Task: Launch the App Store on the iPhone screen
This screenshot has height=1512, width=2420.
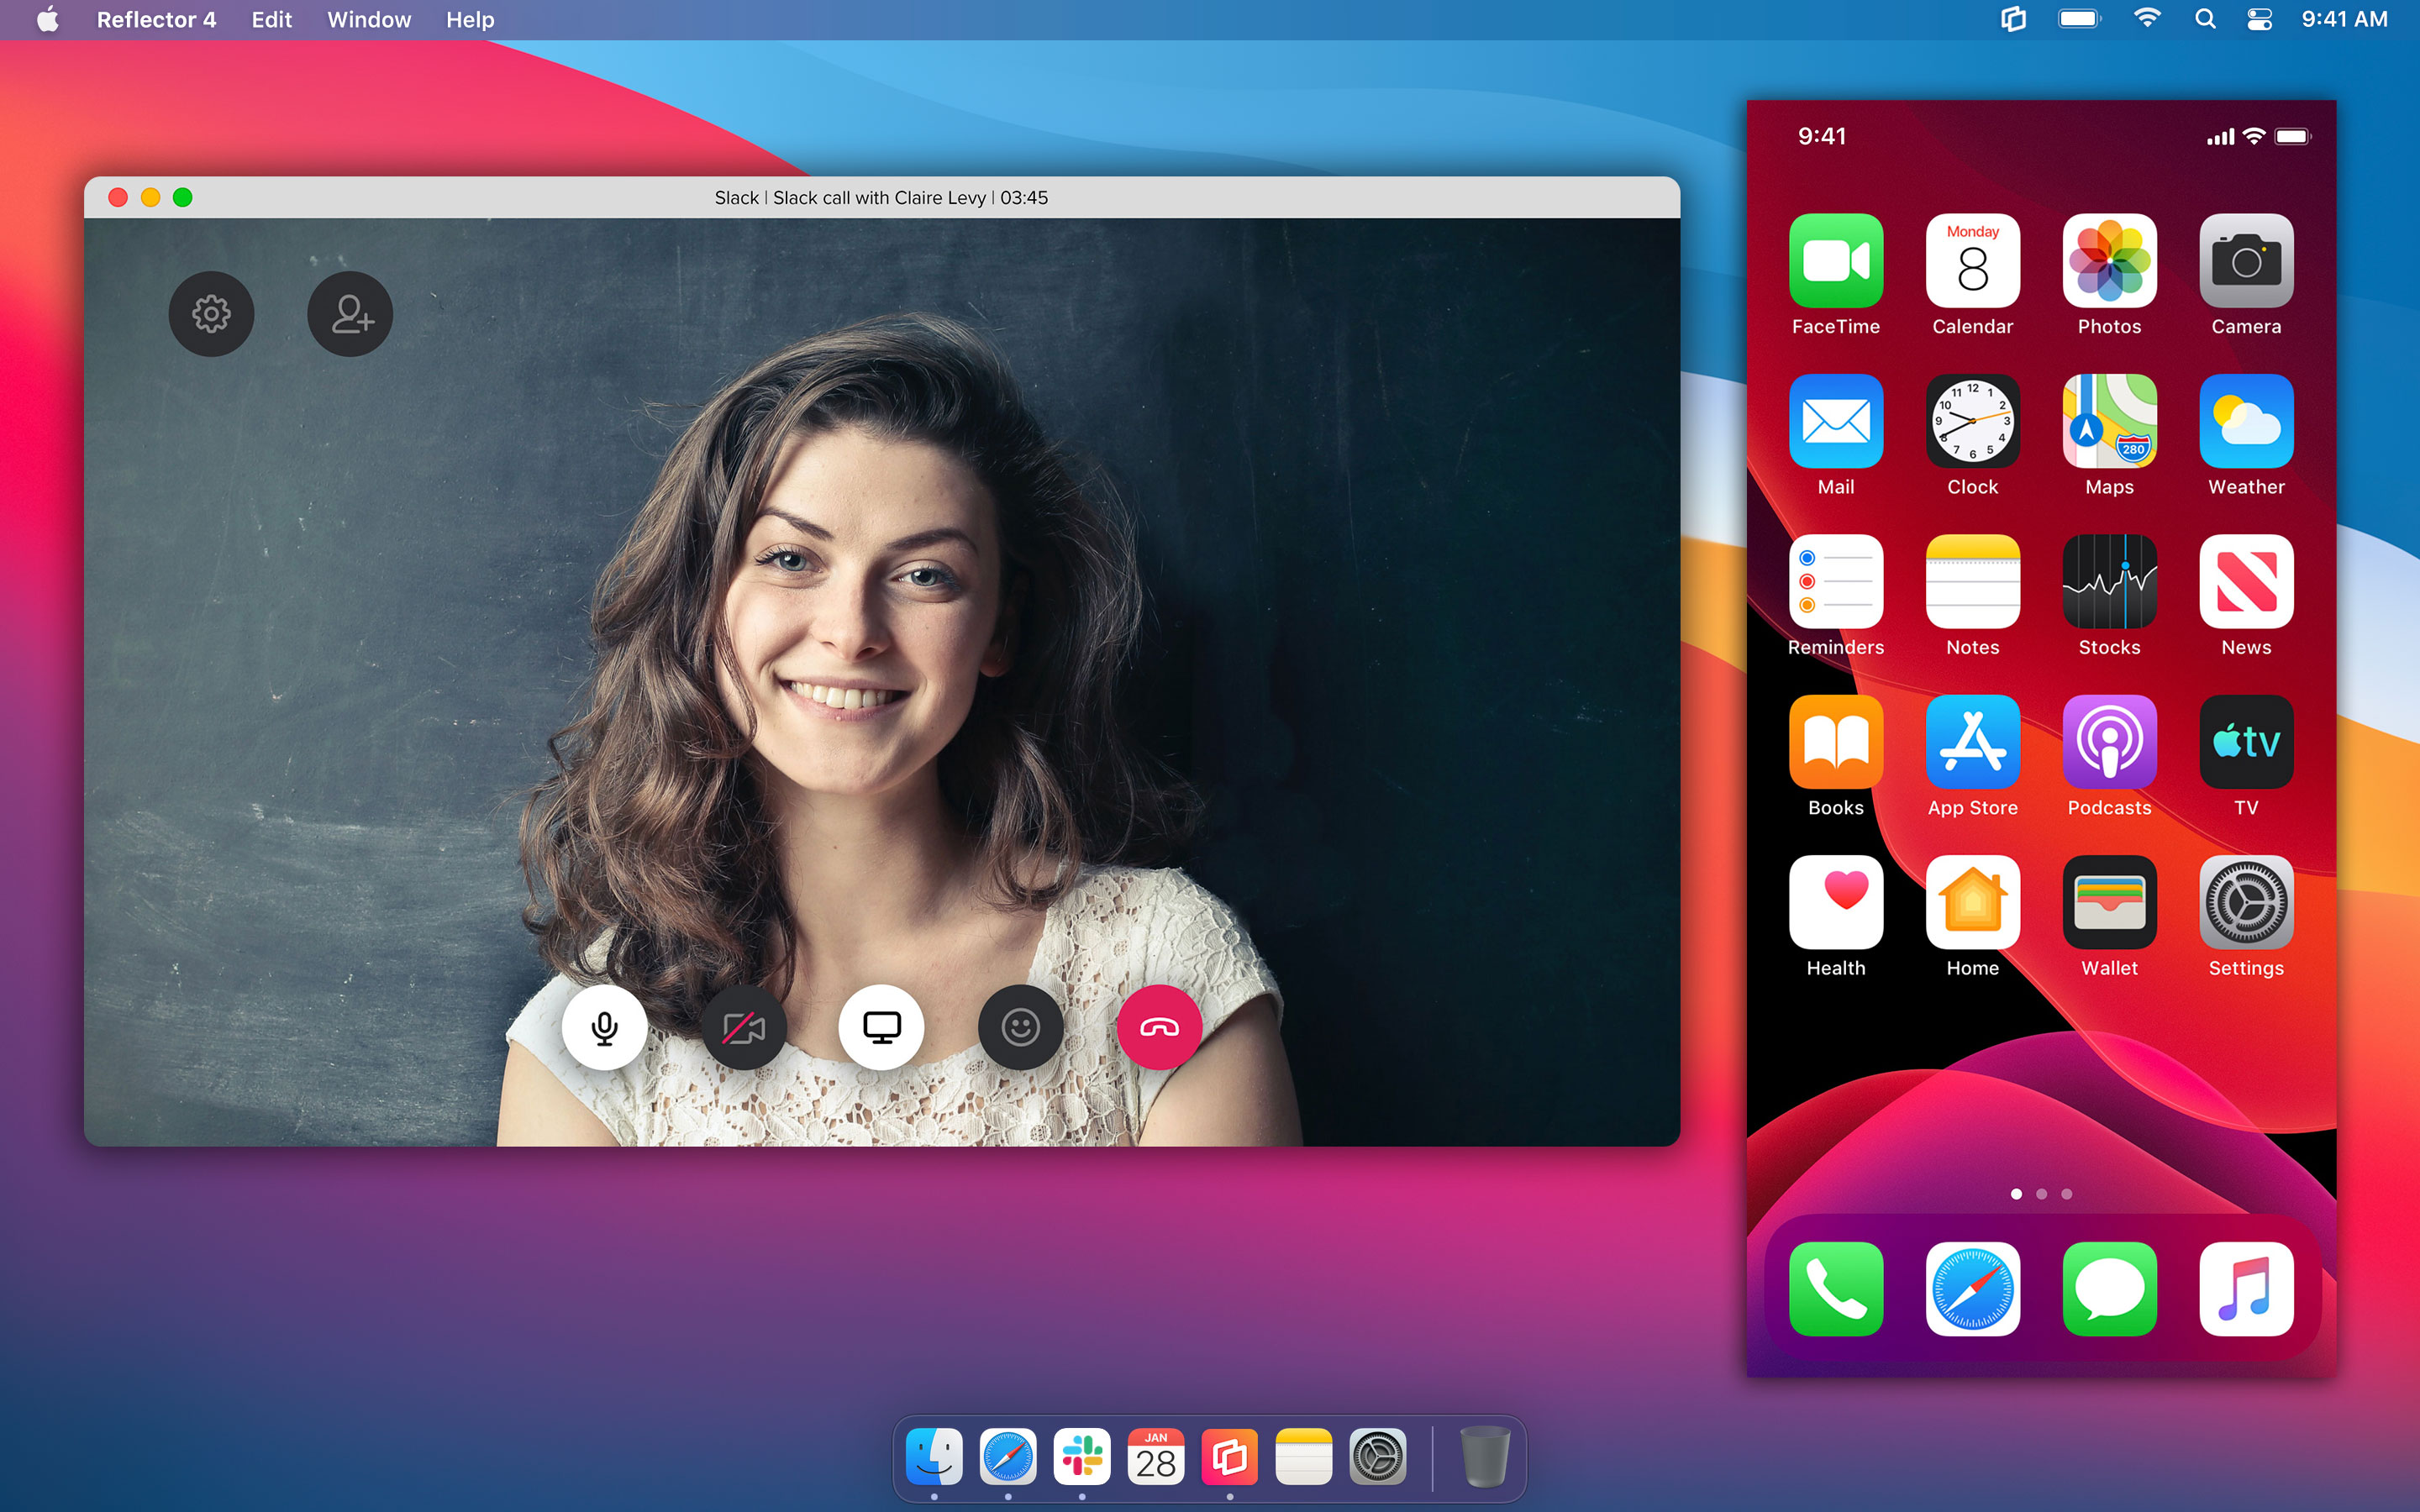Action: [x=1972, y=743]
